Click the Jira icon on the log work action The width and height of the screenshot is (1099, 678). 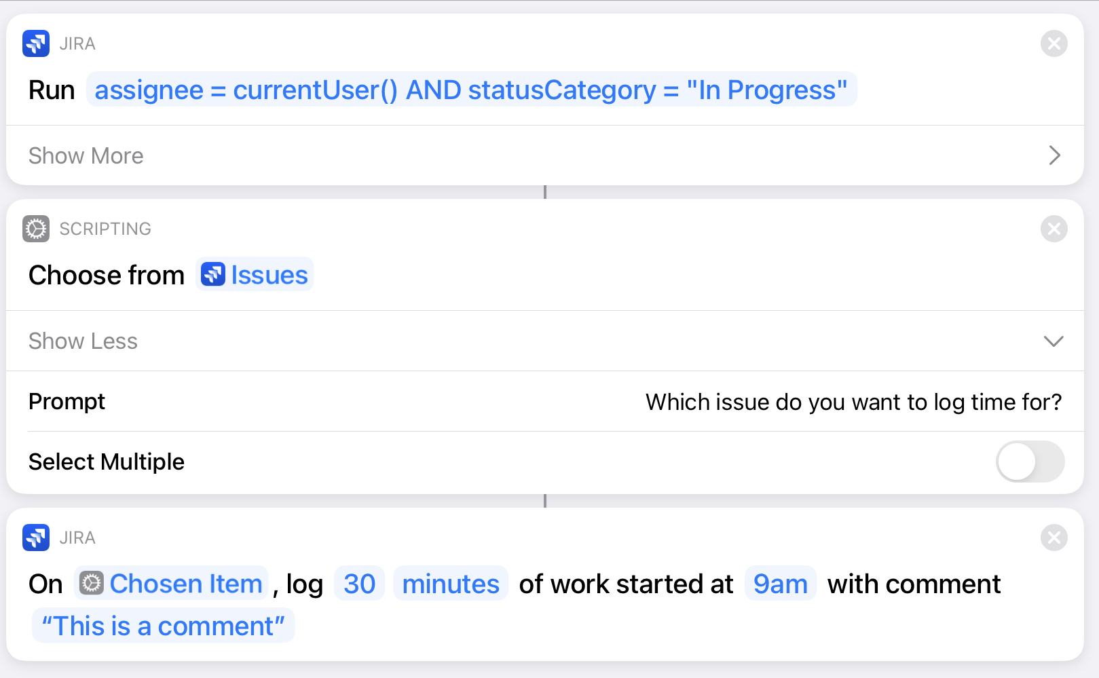click(37, 538)
